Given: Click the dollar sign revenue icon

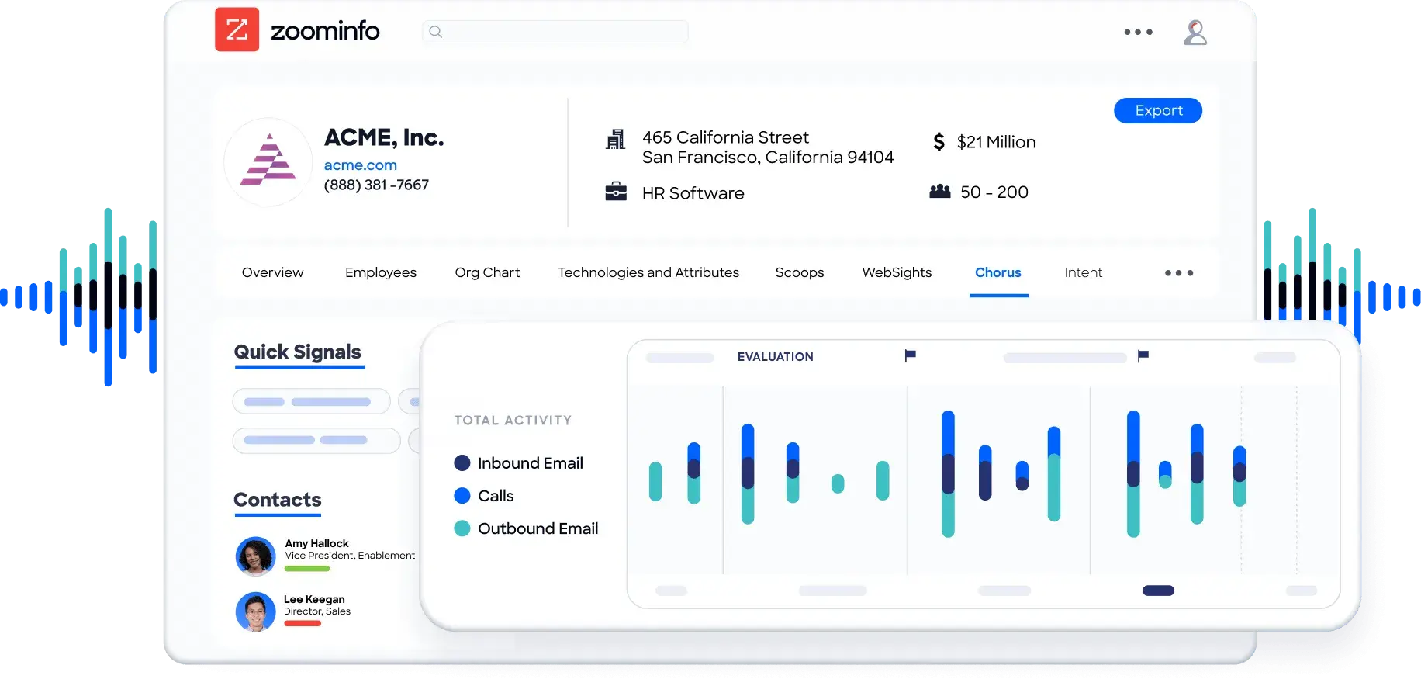Looking at the screenshot, I should coord(939,142).
